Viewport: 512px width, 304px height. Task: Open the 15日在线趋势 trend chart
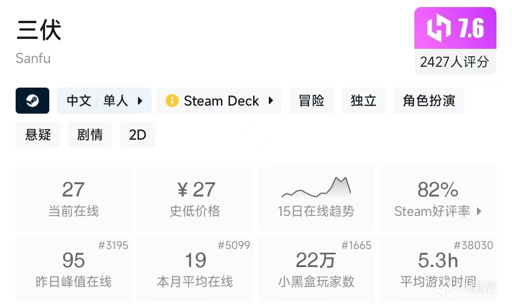click(x=316, y=198)
